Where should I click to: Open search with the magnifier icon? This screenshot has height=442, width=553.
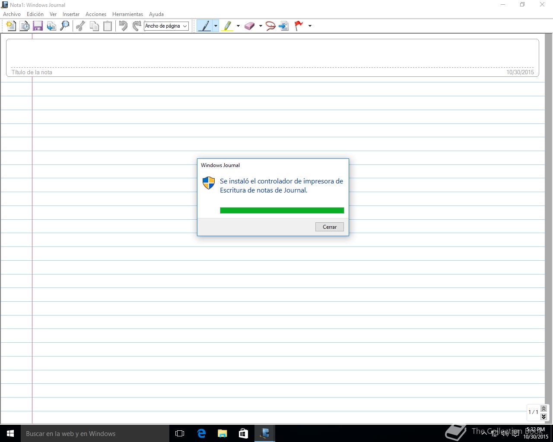pos(65,26)
